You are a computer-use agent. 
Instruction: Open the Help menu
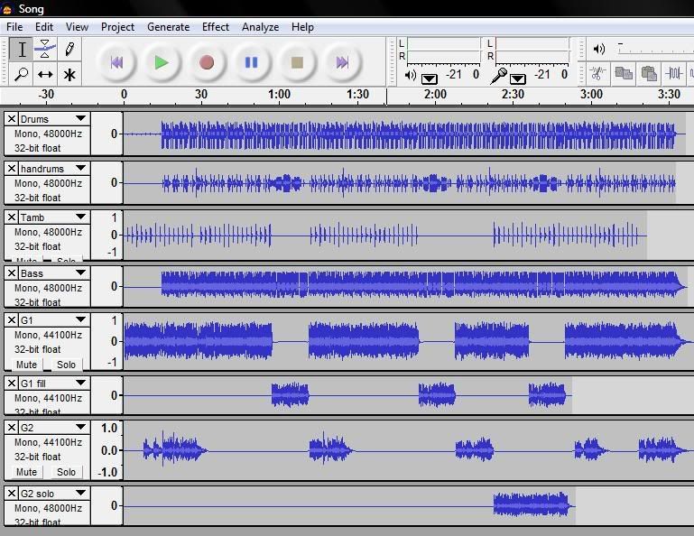pos(302,27)
